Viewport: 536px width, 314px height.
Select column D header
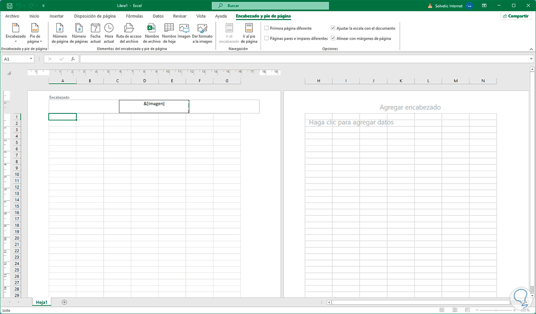[145, 81]
